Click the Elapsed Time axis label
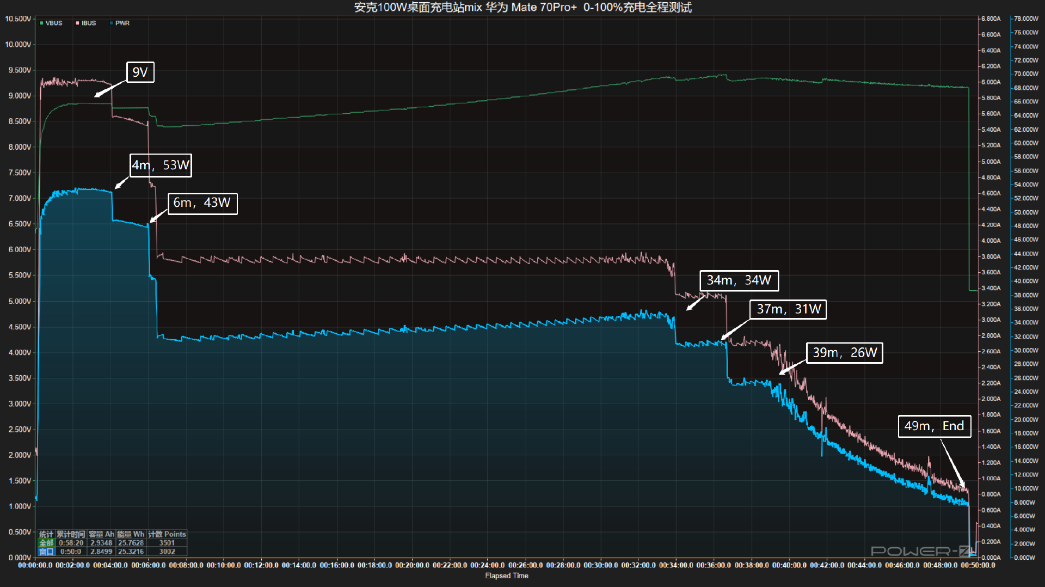Viewport: 1045px width, 587px height. tap(507, 576)
